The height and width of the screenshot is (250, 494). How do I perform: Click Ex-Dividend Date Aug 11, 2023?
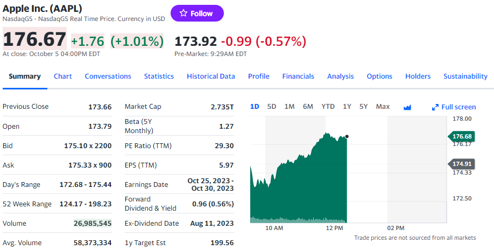point(211,224)
